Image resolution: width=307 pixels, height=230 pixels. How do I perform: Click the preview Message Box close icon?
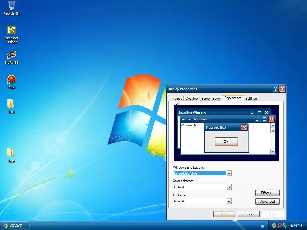point(244,128)
